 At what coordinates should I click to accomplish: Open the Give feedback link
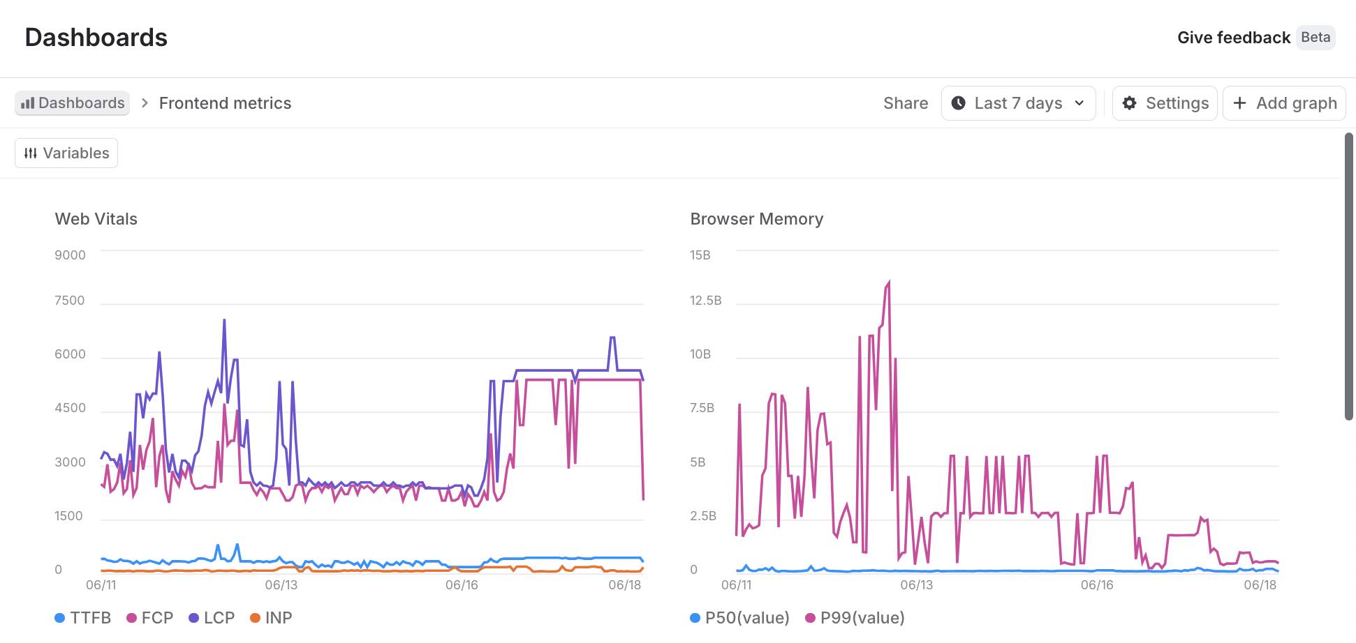tap(1233, 38)
